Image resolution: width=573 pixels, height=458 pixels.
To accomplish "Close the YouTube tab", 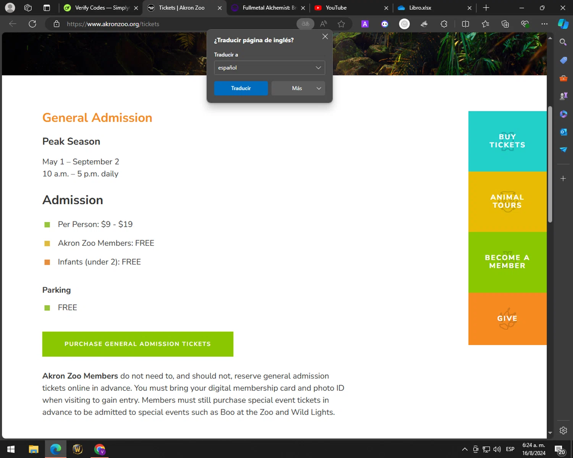I will 386,8.
